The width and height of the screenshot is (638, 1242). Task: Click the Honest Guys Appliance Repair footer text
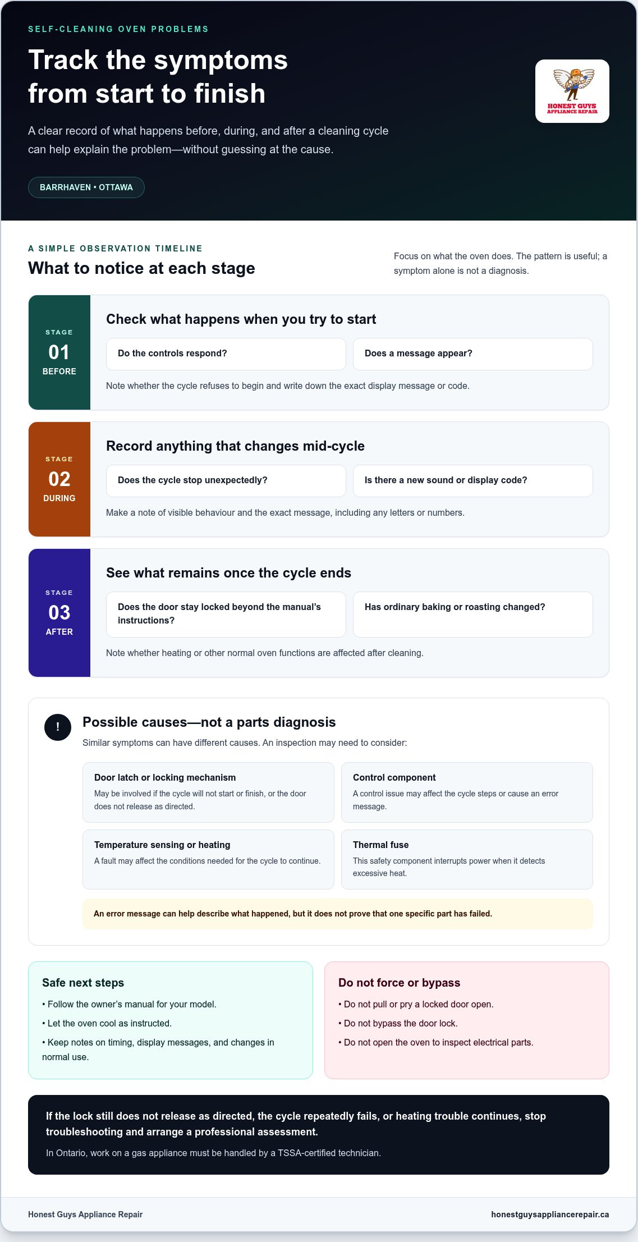click(x=85, y=1214)
